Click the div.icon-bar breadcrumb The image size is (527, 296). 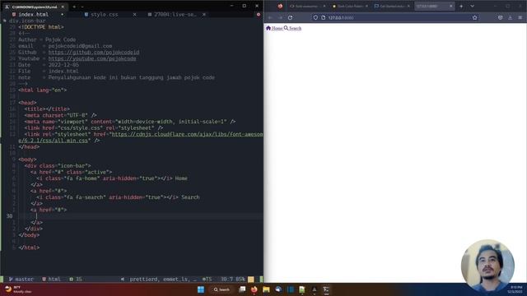click(x=27, y=21)
